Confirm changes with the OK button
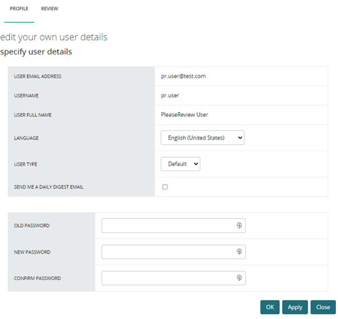Image resolution: width=338 pixels, height=319 pixels. click(270, 307)
